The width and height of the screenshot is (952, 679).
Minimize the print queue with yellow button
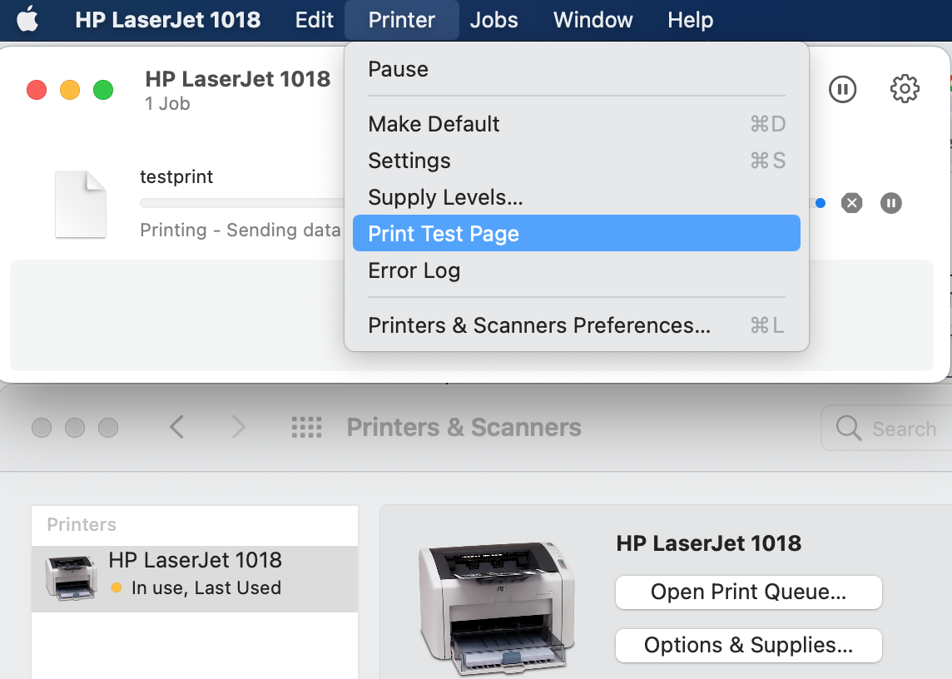(x=70, y=90)
